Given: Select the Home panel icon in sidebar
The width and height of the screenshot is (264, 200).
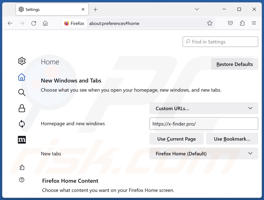Looking at the screenshot, I should [x=22, y=77].
